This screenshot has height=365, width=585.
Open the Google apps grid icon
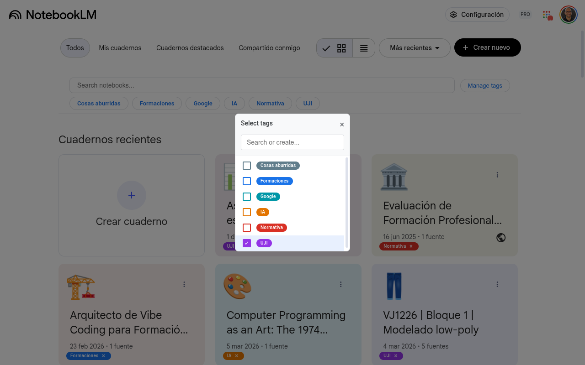click(547, 15)
